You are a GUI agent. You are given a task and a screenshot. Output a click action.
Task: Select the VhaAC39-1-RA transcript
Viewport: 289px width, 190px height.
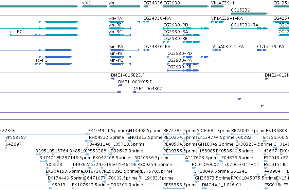click(218, 22)
